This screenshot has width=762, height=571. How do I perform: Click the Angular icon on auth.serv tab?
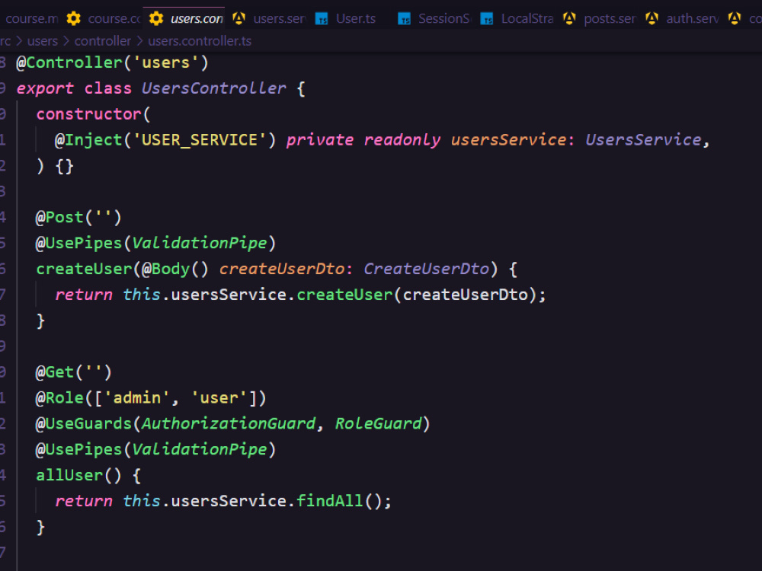tap(652, 19)
